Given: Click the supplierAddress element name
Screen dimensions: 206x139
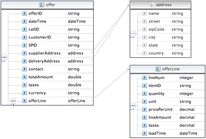Looking at the screenshot, I should click(44, 53).
